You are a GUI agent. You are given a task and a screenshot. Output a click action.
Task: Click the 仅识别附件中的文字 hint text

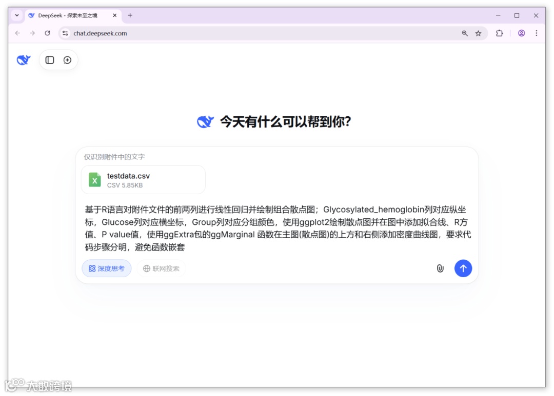pos(114,157)
